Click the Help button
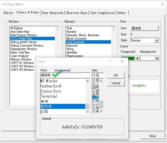Viewport: 167px width, 143px height. click(x=153, y=136)
